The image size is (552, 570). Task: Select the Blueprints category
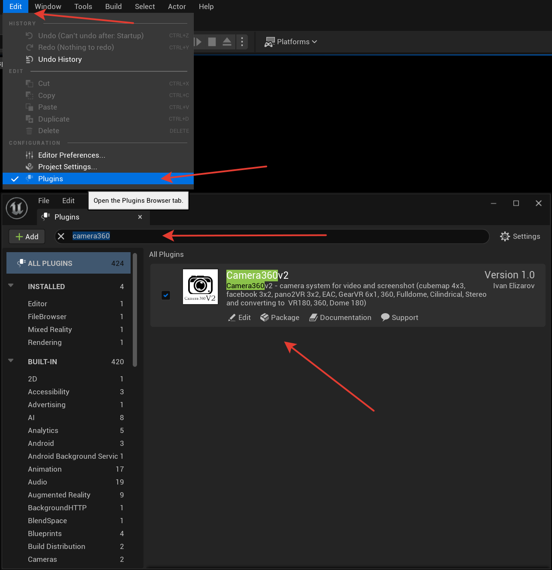click(69, 533)
